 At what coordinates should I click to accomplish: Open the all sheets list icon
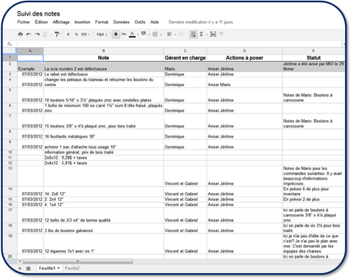pos(29,269)
